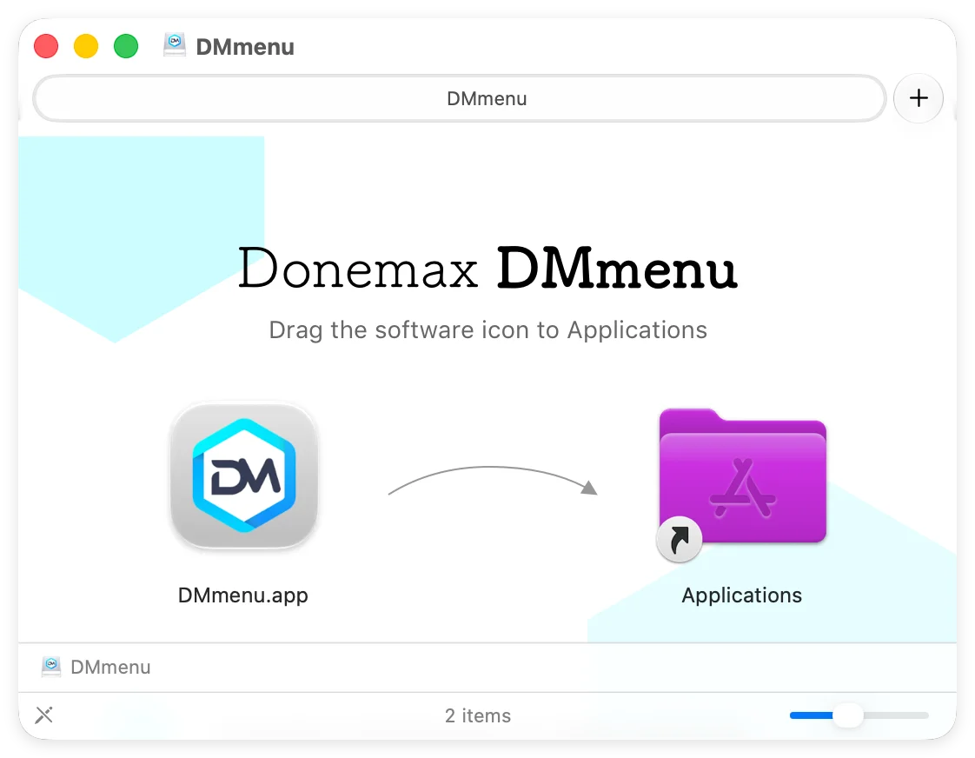Click the DMmenu path bar entry
The width and height of the screenshot is (975, 758).
coord(96,667)
